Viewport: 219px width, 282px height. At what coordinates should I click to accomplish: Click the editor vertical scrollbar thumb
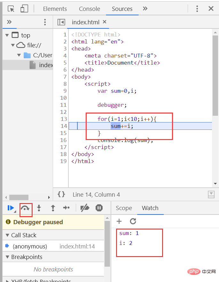pos(215,75)
